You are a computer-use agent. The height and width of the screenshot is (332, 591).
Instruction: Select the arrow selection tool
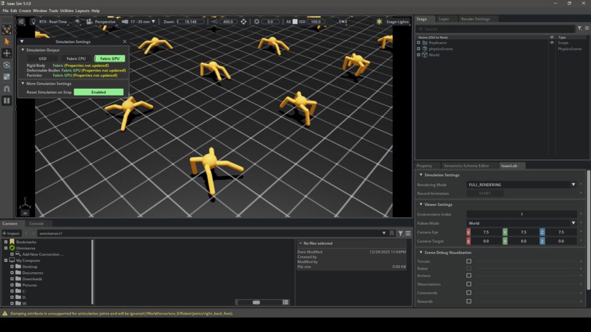[7, 41]
